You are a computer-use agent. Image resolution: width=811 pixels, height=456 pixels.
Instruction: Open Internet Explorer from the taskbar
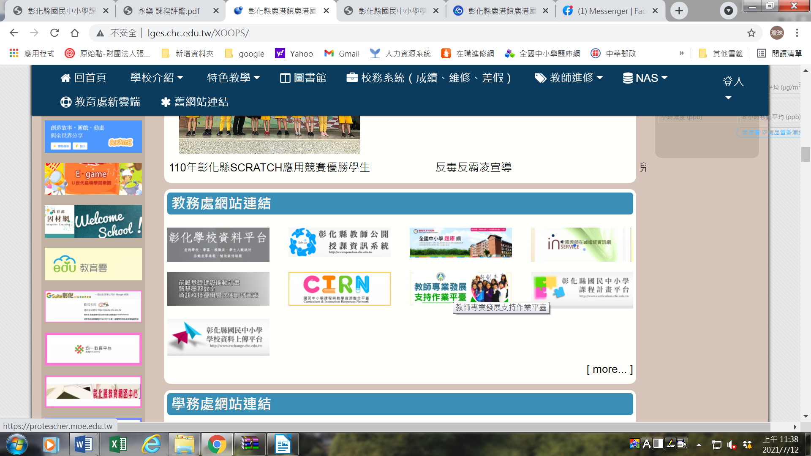151,444
